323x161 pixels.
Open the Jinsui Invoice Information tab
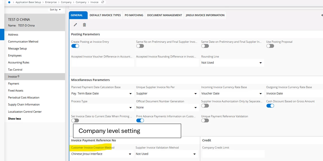click(x=205, y=15)
